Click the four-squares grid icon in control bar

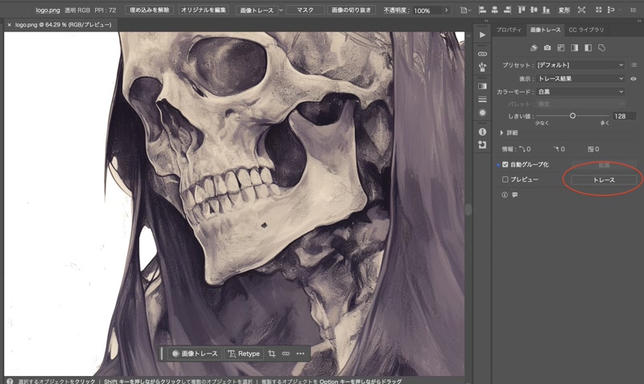coord(598,10)
